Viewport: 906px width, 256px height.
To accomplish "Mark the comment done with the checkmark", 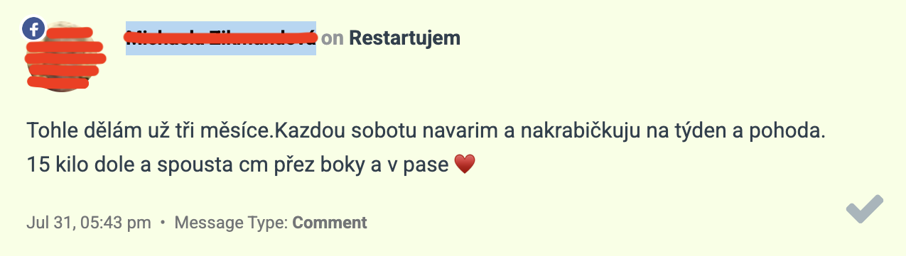I will 865,209.
